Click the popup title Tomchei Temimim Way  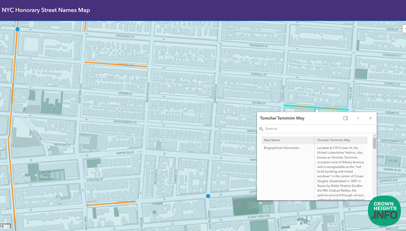click(282, 118)
